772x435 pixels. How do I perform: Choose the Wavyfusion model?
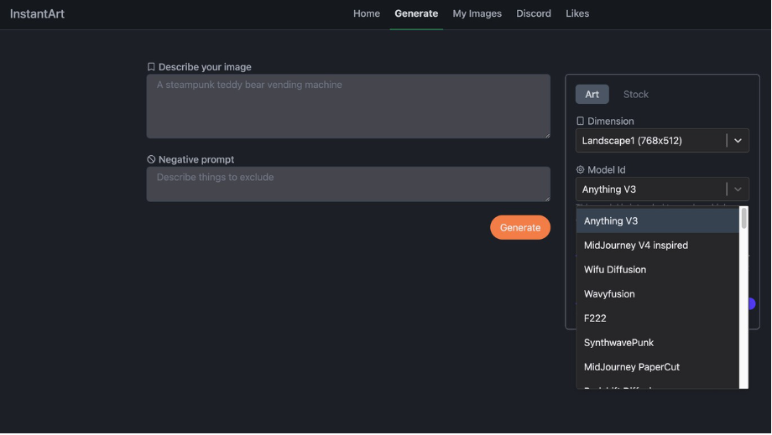click(x=658, y=294)
